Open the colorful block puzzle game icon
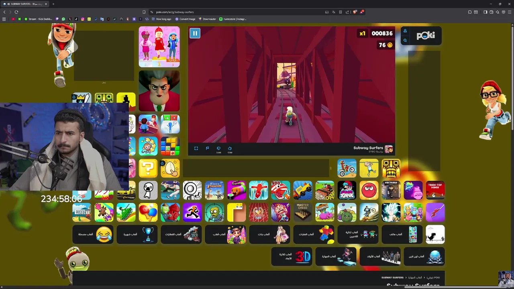Image resolution: width=514 pixels, height=289 pixels. pyautogui.click(x=170, y=146)
